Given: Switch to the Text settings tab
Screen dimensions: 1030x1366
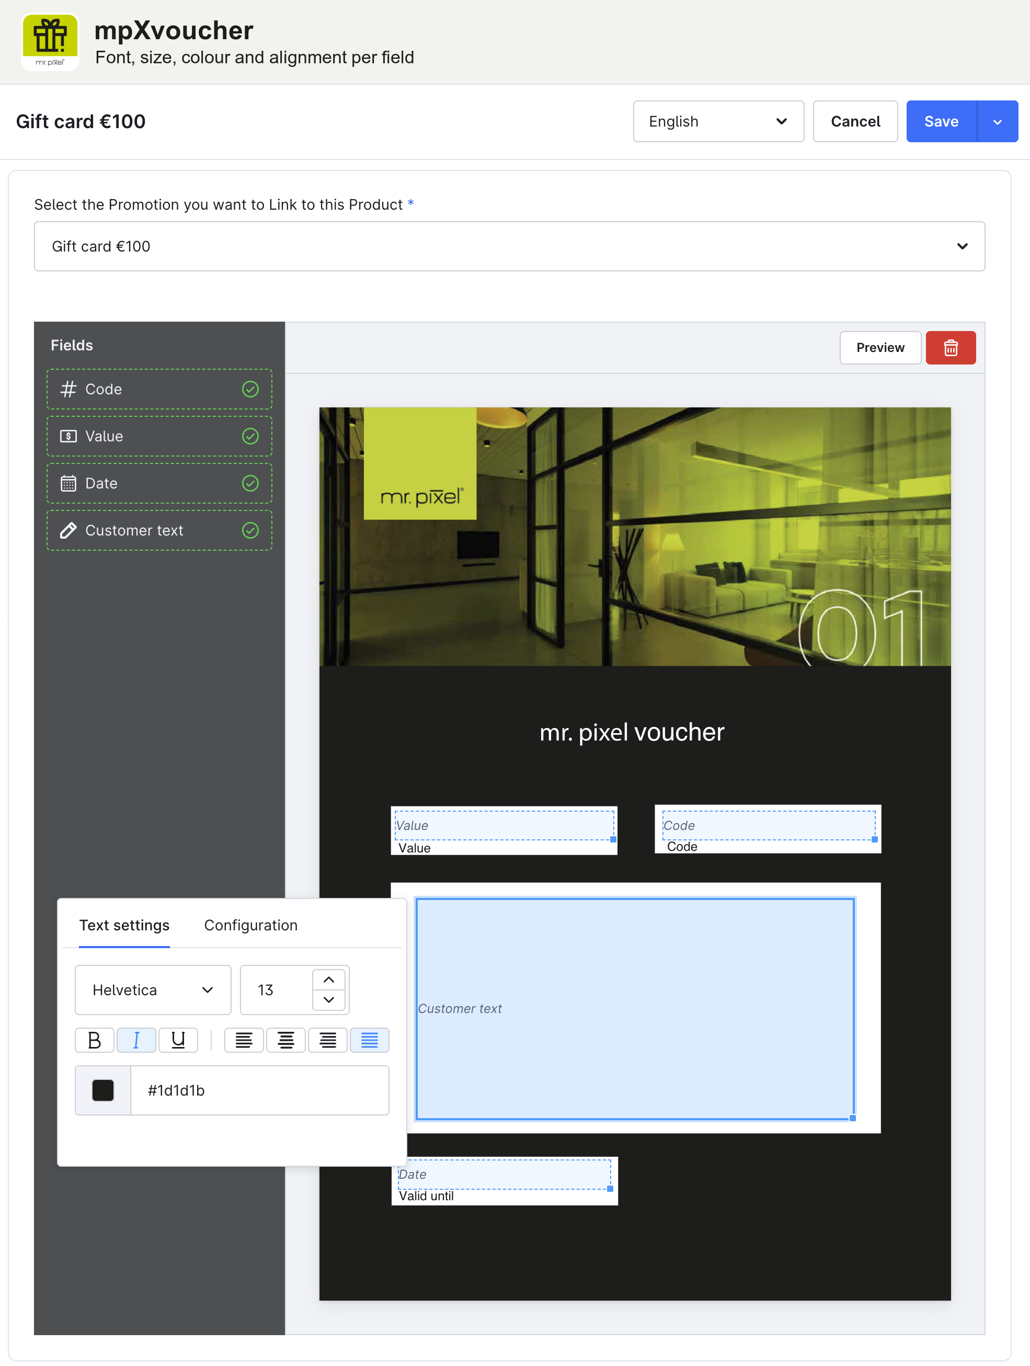Looking at the screenshot, I should [124, 925].
